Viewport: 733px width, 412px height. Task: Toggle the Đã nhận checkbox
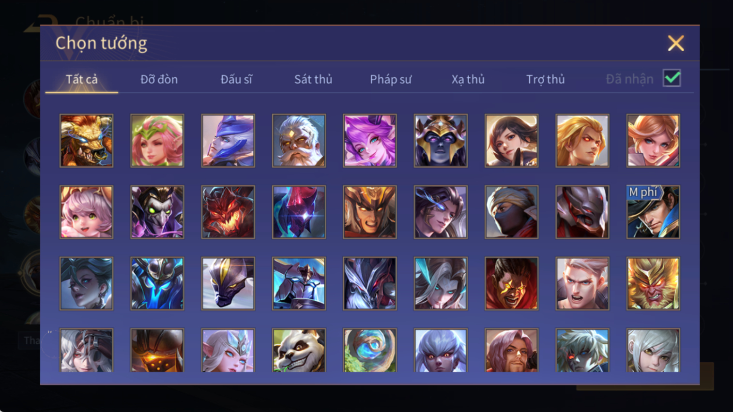click(672, 78)
